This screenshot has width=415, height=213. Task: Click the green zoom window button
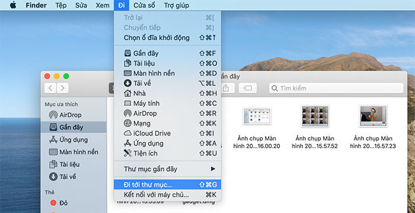(x=66, y=76)
